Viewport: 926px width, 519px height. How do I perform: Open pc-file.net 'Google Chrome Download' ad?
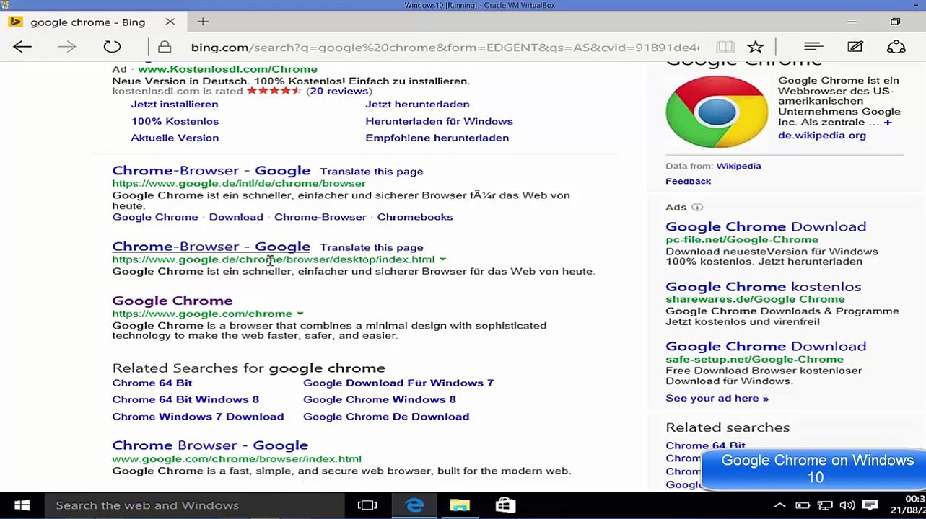pyautogui.click(x=766, y=227)
